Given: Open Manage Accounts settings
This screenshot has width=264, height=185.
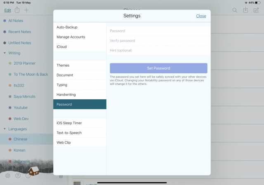Looking at the screenshot, I should 80,37.
